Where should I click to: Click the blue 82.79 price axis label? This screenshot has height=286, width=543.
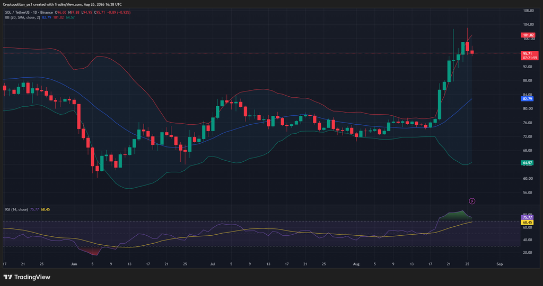pos(528,99)
